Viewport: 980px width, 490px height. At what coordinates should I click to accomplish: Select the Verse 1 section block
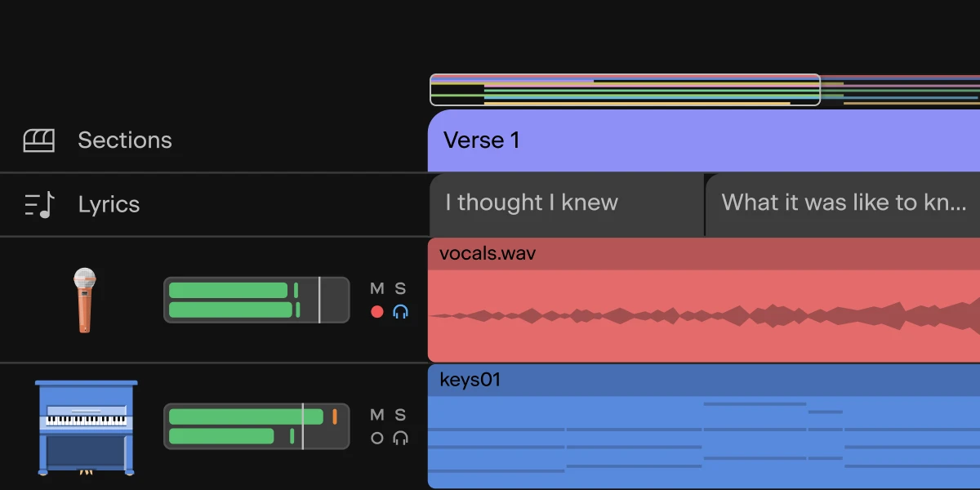point(704,140)
